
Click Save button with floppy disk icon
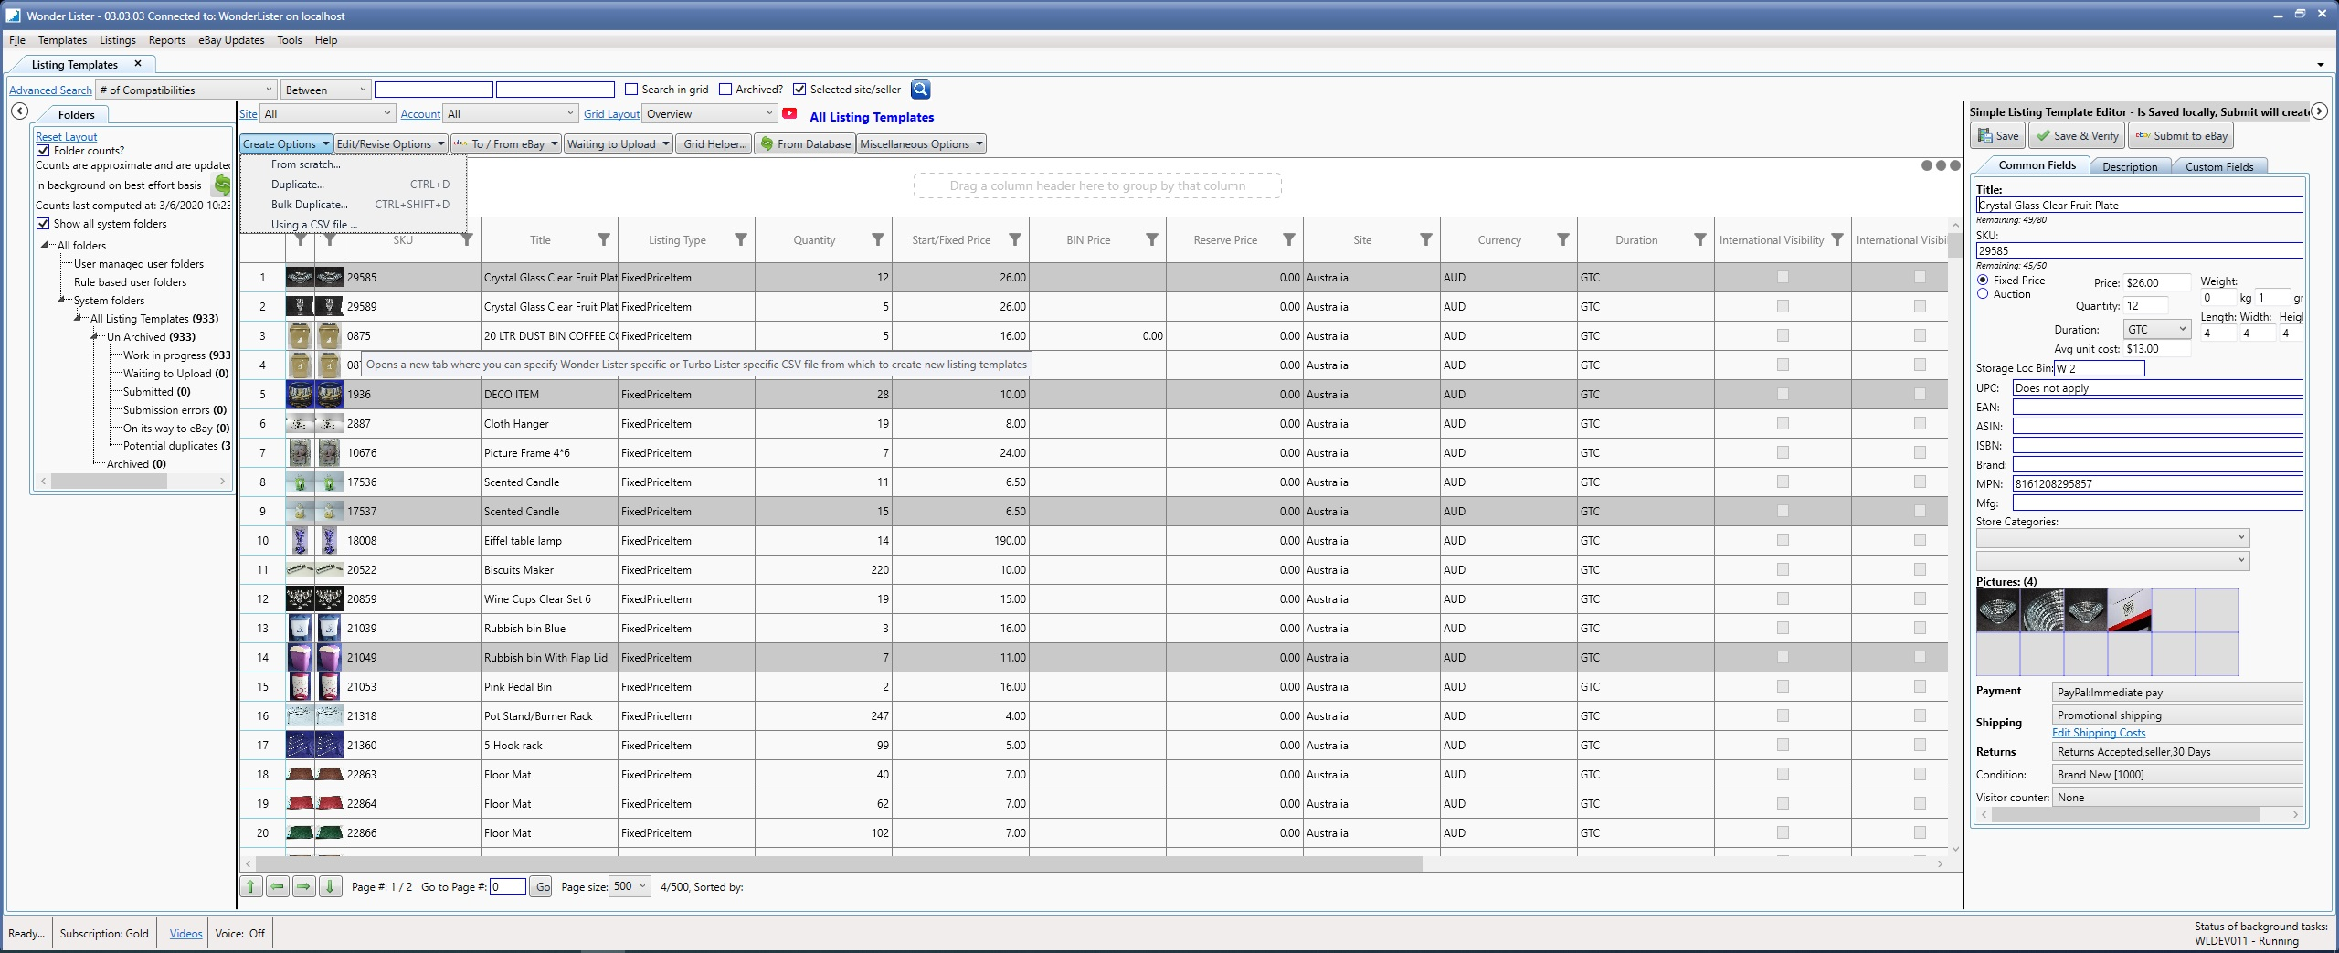pyautogui.click(x=1998, y=136)
